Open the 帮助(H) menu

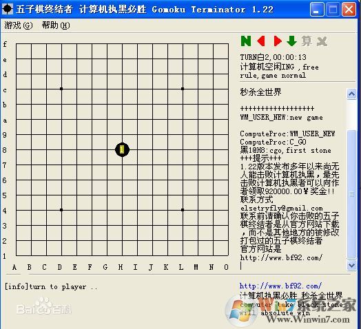(56, 25)
